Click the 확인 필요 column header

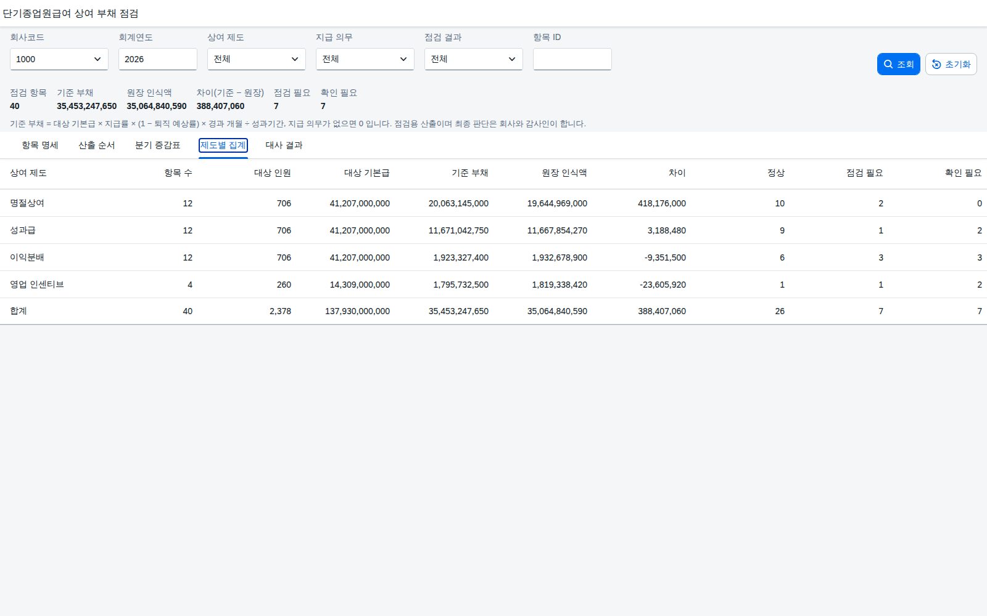click(964, 173)
